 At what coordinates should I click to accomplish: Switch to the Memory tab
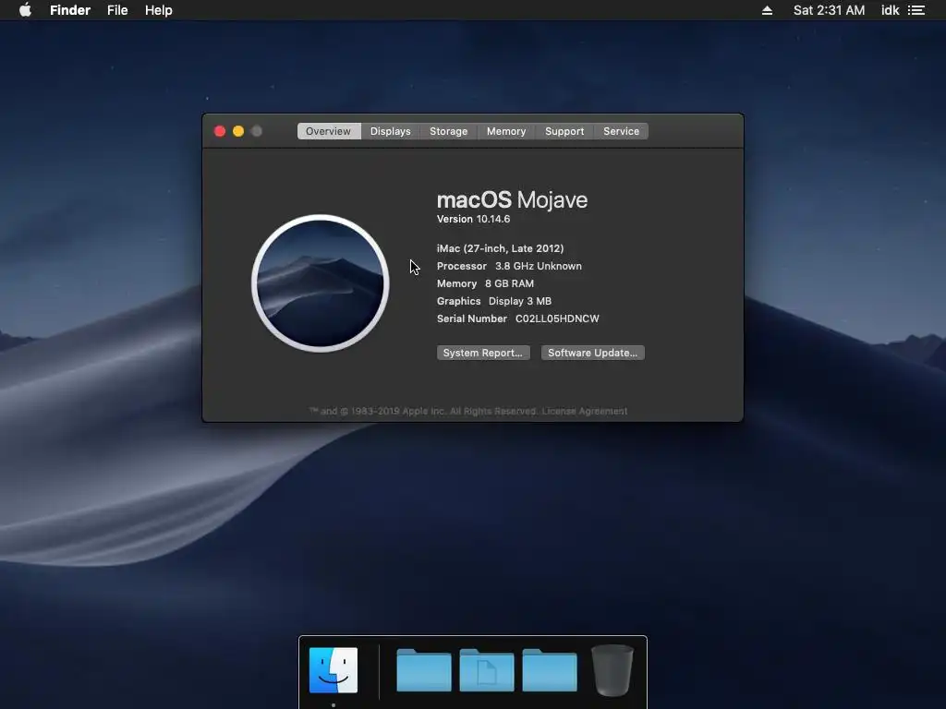coord(506,131)
